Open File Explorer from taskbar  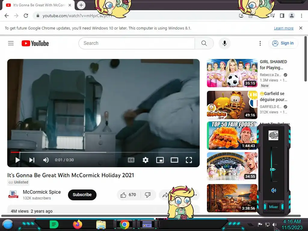pyautogui.click(x=101, y=225)
